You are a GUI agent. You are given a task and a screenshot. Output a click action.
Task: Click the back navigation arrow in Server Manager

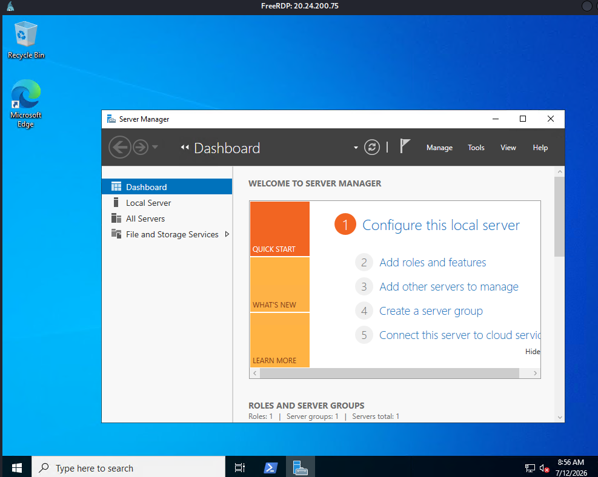click(120, 147)
